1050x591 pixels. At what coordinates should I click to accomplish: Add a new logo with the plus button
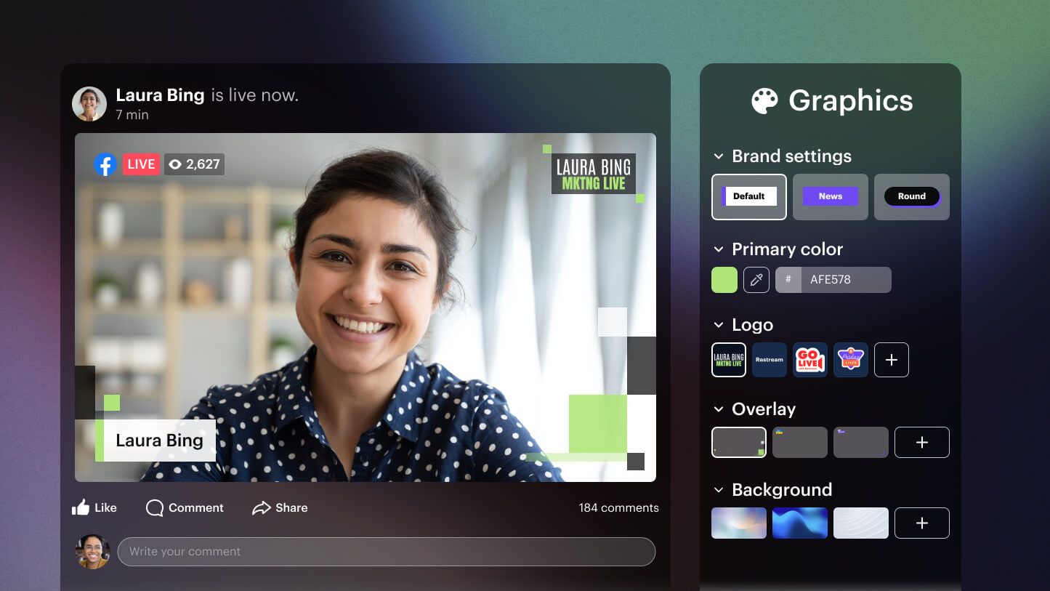pos(891,359)
